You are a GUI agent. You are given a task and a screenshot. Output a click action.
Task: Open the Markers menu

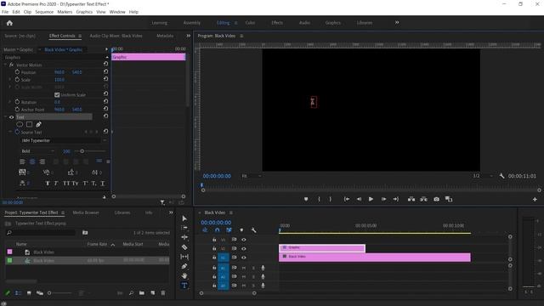(x=65, y=12)
